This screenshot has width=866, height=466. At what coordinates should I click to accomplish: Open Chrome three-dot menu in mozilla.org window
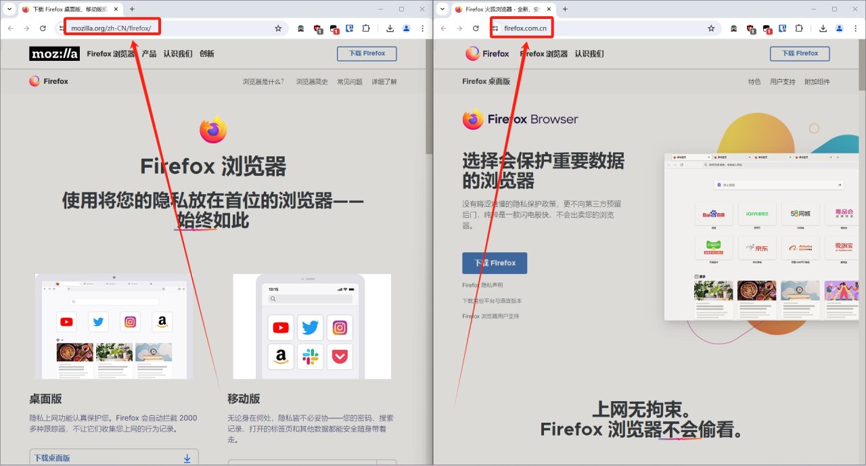click(423, 28)
